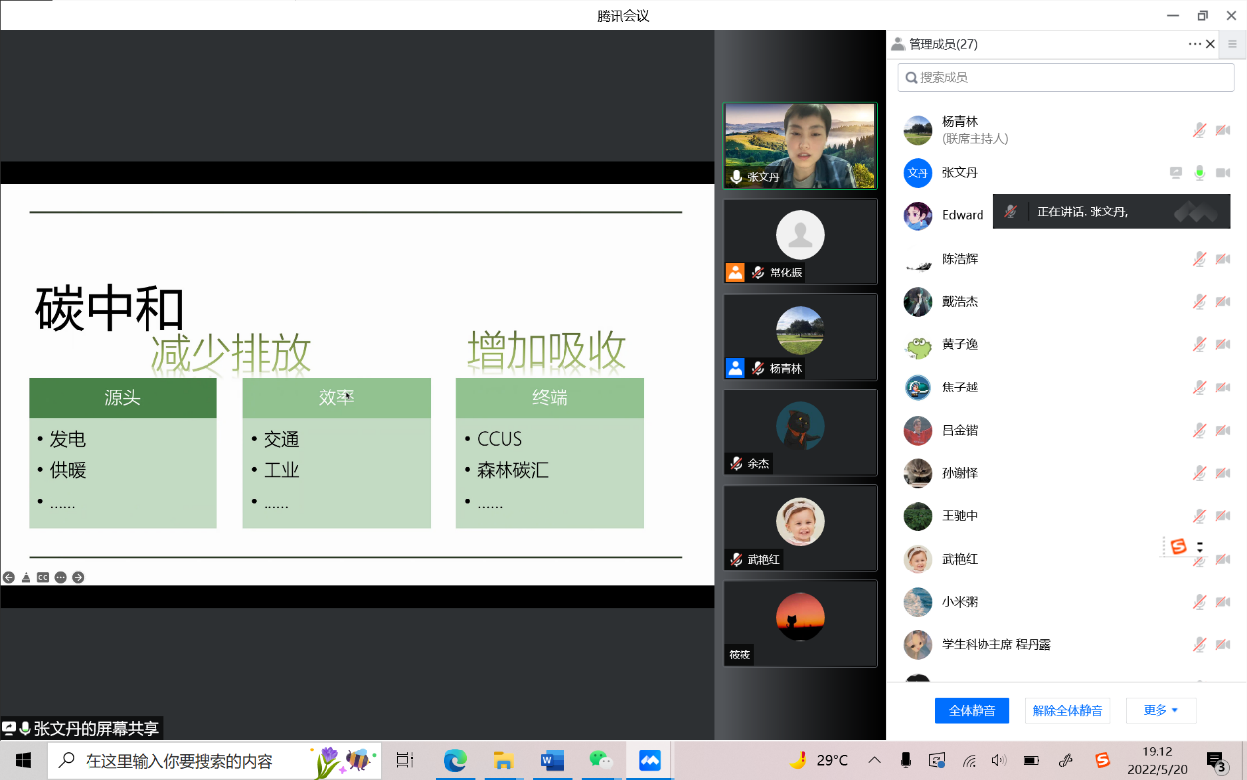The height and width of the screenshot is (780, 1247).
Task: Open the Tencent Meeting taskbar icon
Action: coord(648,759)
